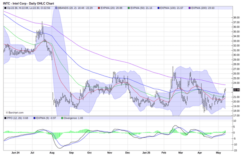241x161 pixels.
Task: Click the 20.00 price axis label
Action: tap(236, 101)
